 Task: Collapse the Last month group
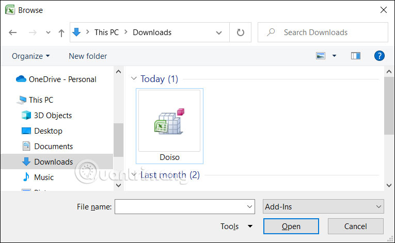coord(134,175)
